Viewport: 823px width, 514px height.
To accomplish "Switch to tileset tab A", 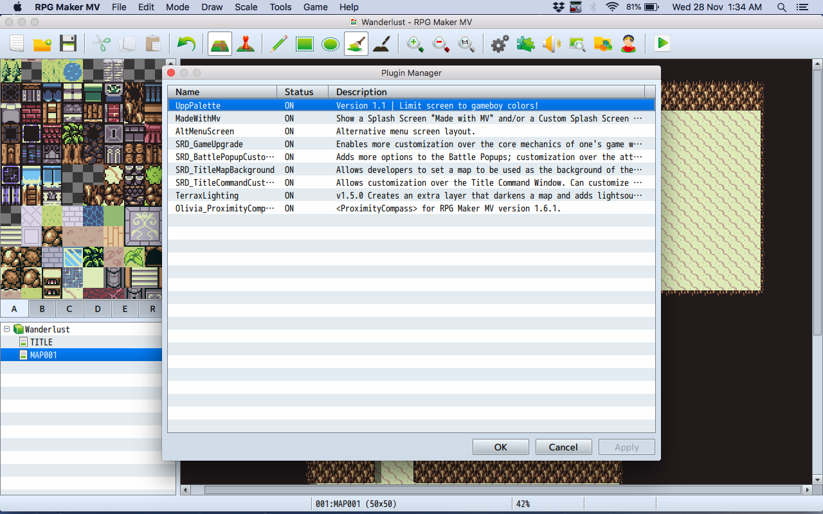I will point(14,308).
